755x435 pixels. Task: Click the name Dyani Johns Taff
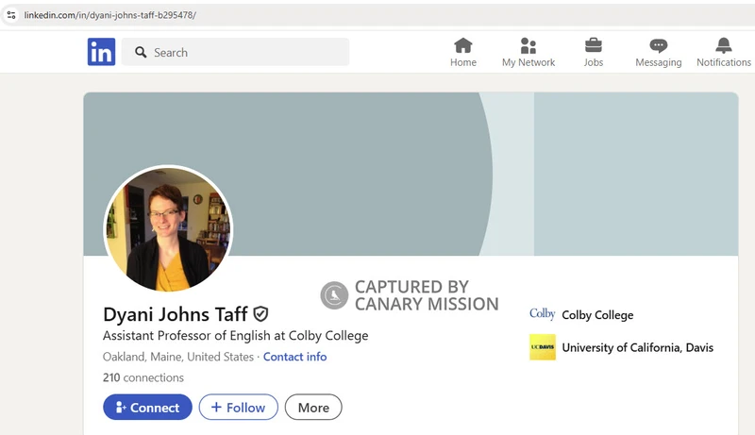tap(176, 314)
